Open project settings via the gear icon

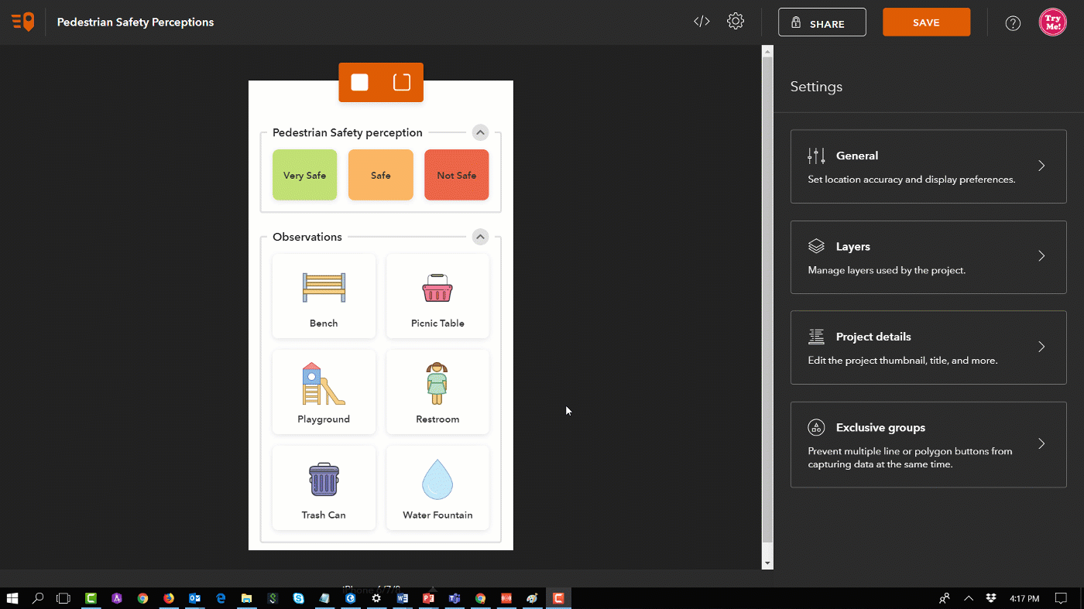tap(736, 22)
